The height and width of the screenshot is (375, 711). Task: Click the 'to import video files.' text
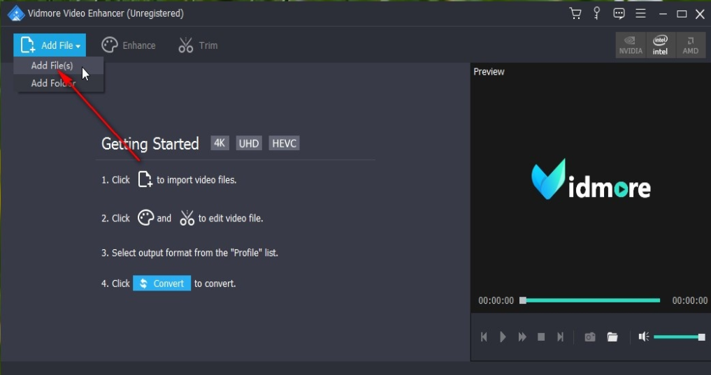(196, 179)
